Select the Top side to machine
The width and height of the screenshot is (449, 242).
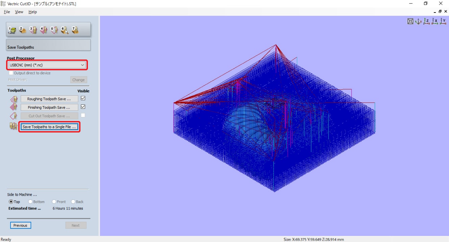coord(11,202)
